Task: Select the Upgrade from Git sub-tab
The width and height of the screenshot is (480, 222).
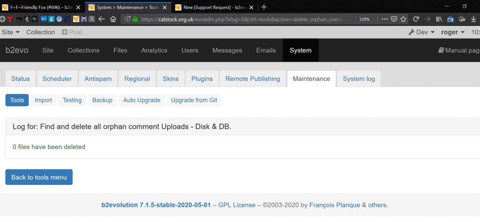Action: 194,100
